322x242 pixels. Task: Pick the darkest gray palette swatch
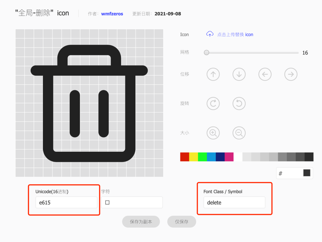(x=309, y=157)
